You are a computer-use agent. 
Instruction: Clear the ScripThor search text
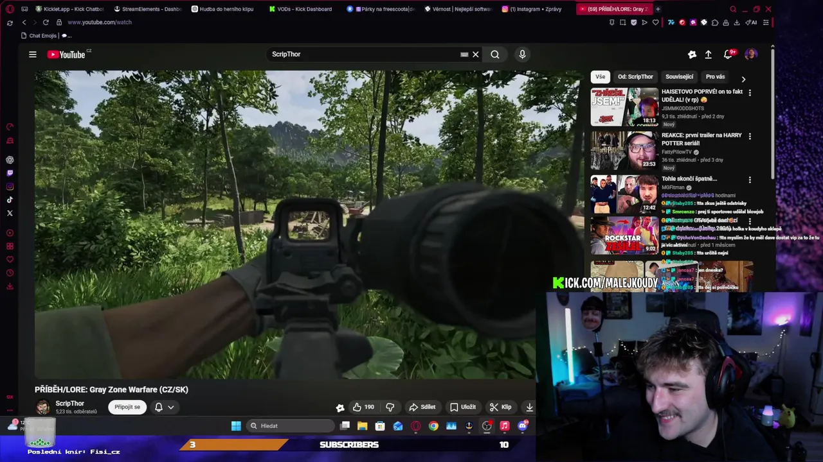point(476,55)
